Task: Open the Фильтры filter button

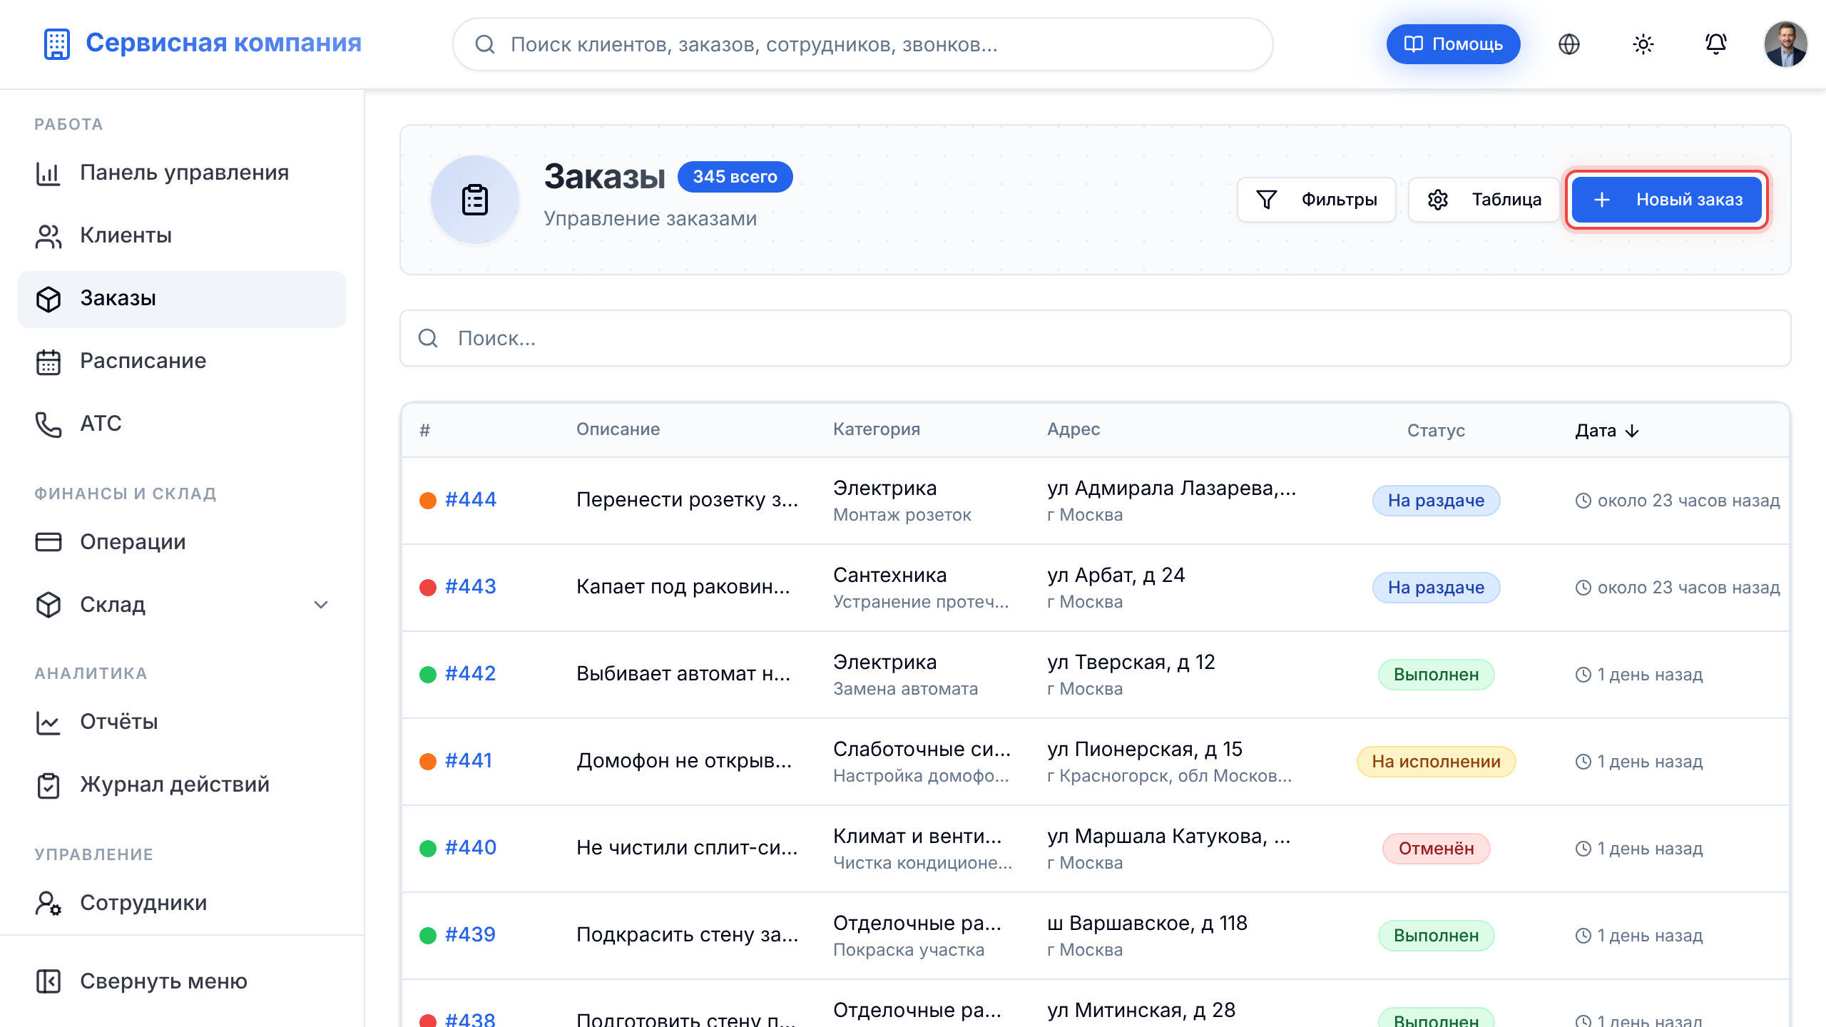Action: [x=1316, y=200]
